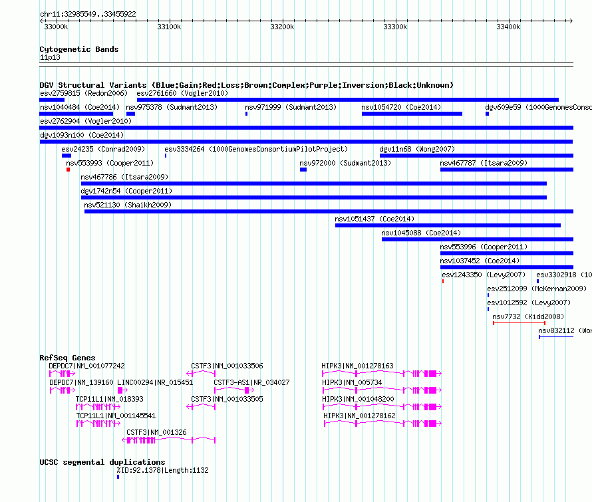The width and height of the screenshot is (592, 502).
Task: Select nsv467786 (Itsara2009) label
Action: tap(124, 177)
